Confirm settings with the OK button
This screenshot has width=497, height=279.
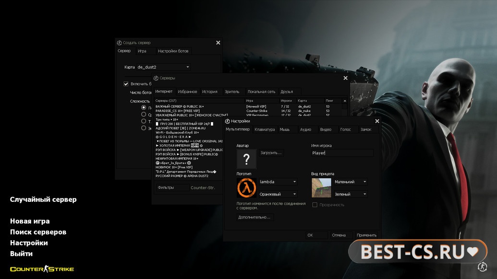(x=316, y=235)
